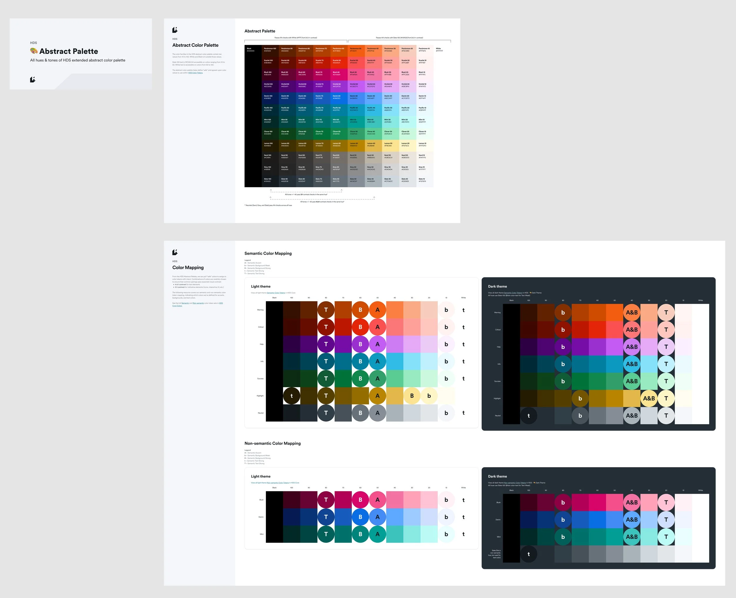Open the Semantic Color Tokens link under Light theme
Screen dimensions: 736x598
click(x=276, y=292)
